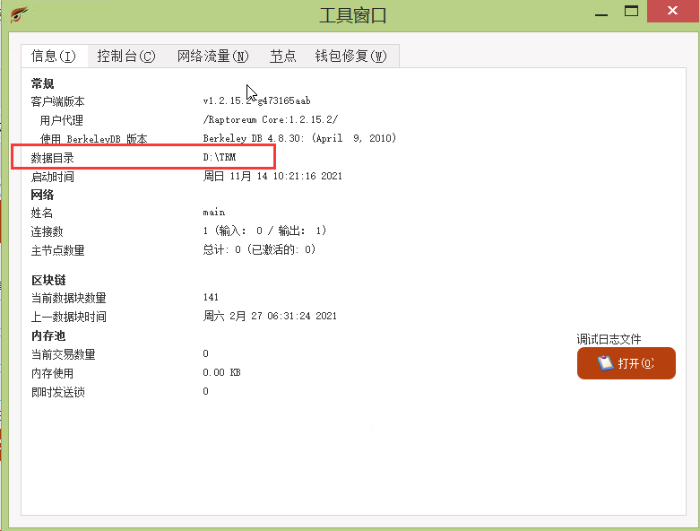Select the 节点 tab

(x=282, y=56)
